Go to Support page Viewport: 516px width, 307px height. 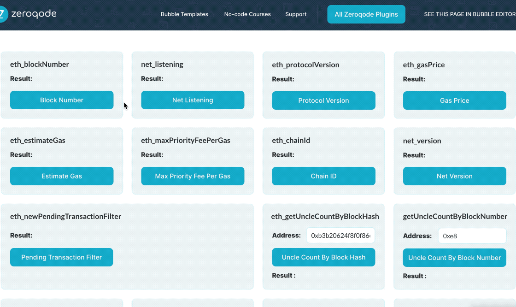[296, 14]
